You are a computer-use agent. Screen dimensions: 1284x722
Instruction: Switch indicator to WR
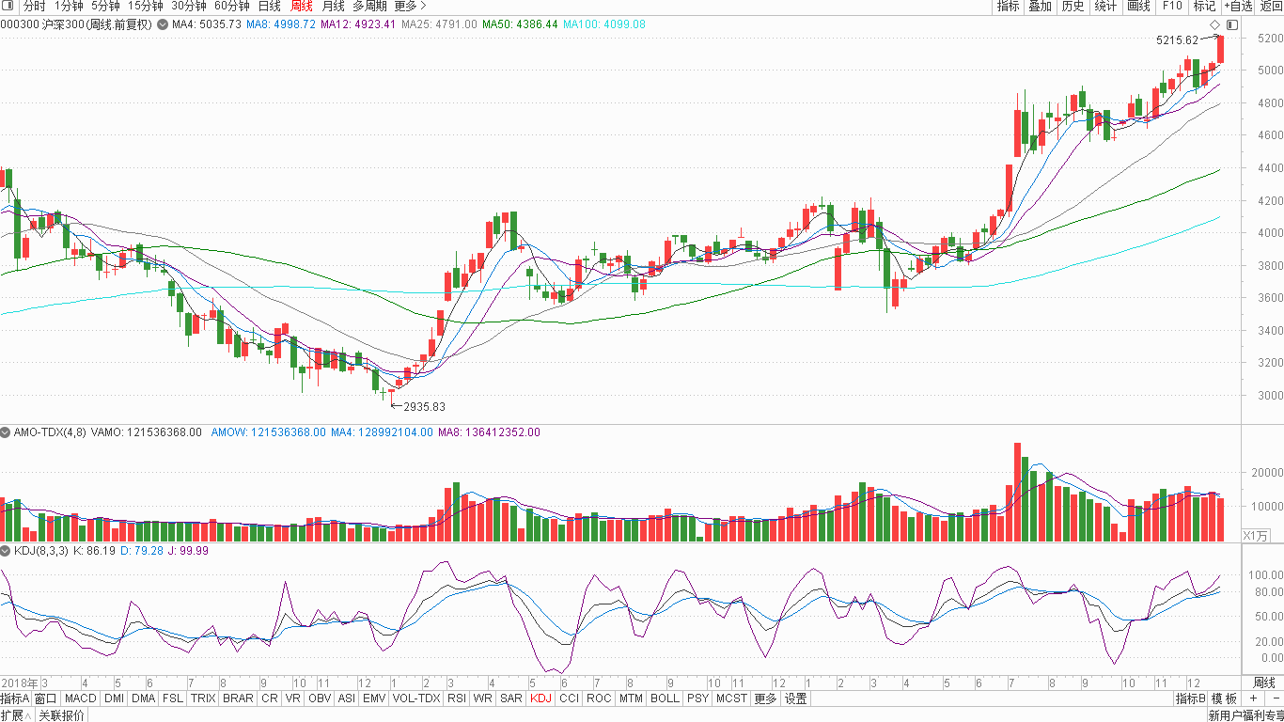(483, 698)
